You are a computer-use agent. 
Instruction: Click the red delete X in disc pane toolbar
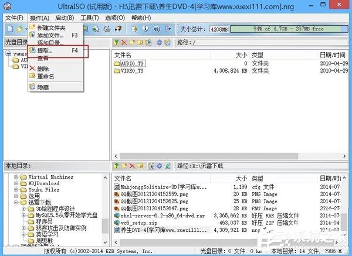click(x=124, y=42)
